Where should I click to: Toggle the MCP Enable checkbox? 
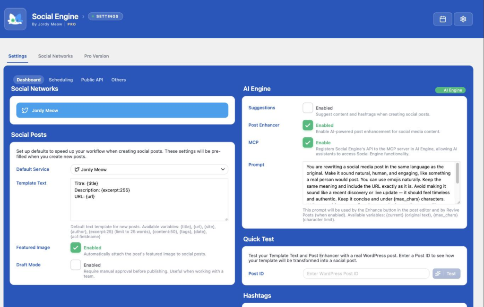point(308,142)
